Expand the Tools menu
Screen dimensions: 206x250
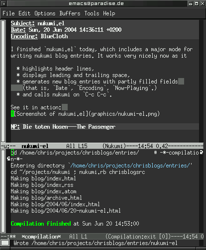[x=92, y=13]
